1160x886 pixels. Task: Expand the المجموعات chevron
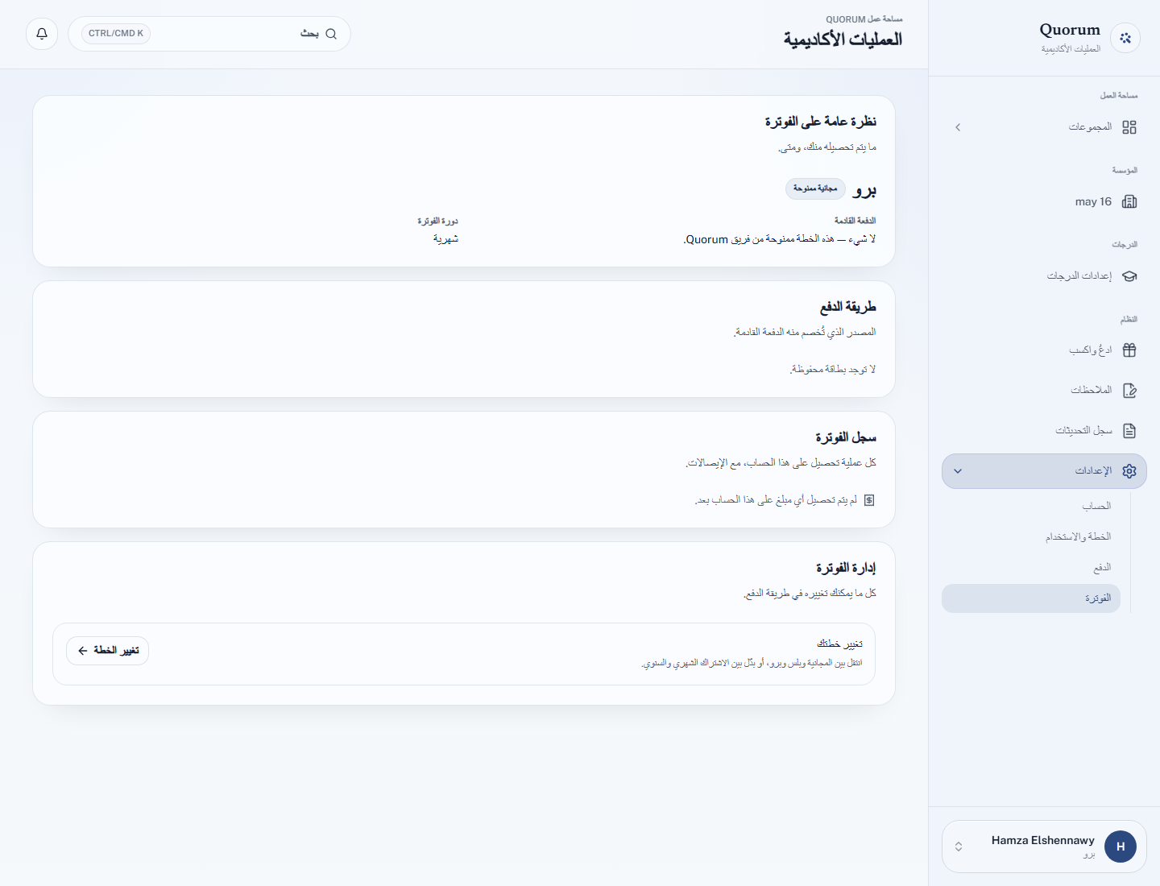coord(958,127)
